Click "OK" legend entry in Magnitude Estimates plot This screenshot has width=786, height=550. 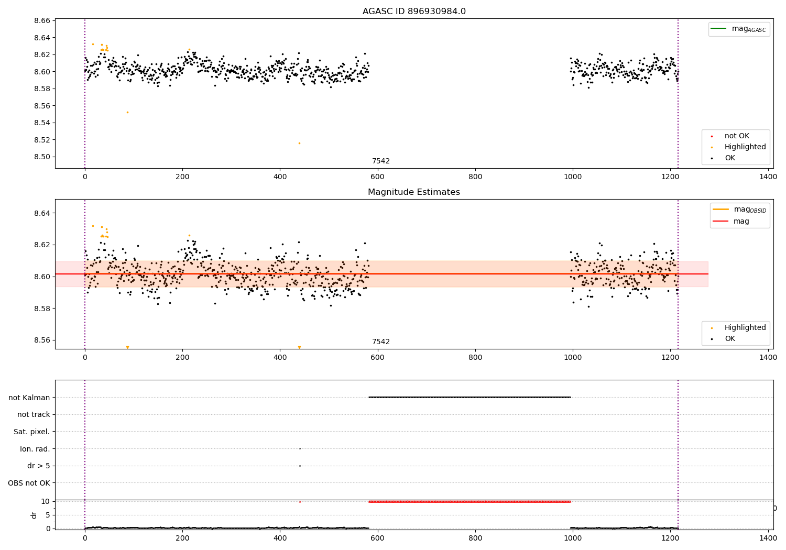coord(729,339)
